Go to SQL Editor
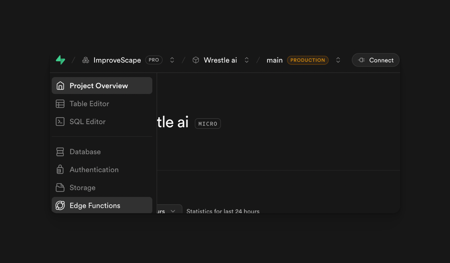 (102, 122)
